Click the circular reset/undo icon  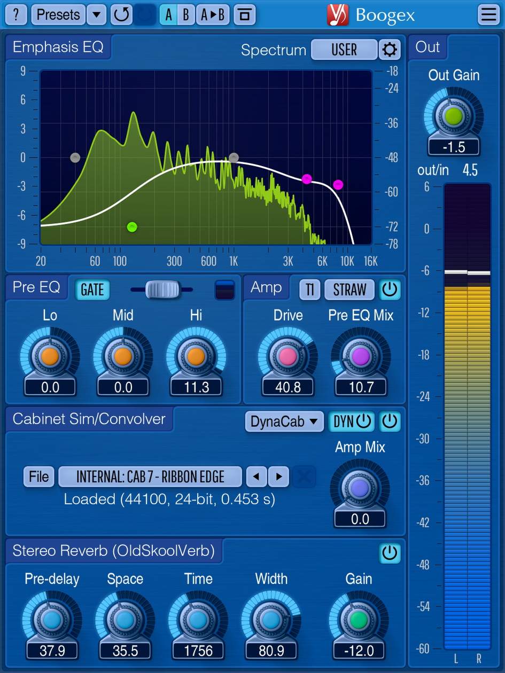pos(121,14)
